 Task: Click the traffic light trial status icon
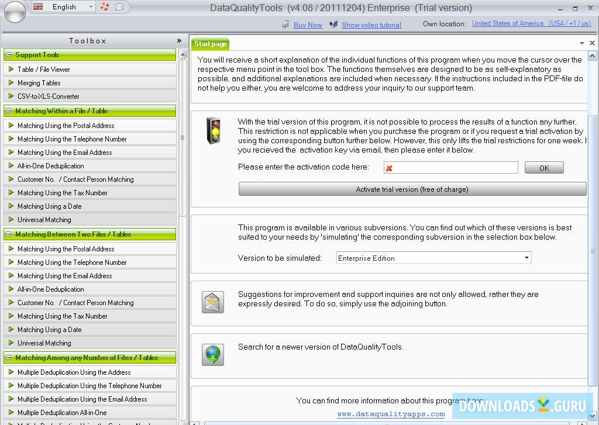coord(214,130)
